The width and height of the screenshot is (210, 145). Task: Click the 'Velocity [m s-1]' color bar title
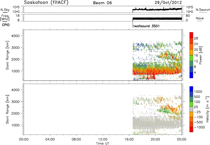pos(207,109)
